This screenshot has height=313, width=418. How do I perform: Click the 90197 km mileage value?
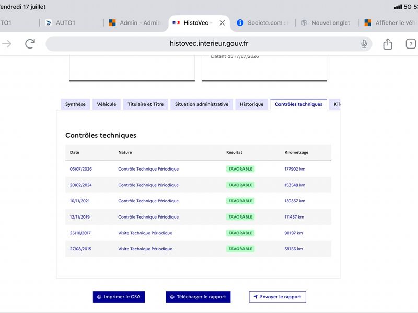pos(294,233)
